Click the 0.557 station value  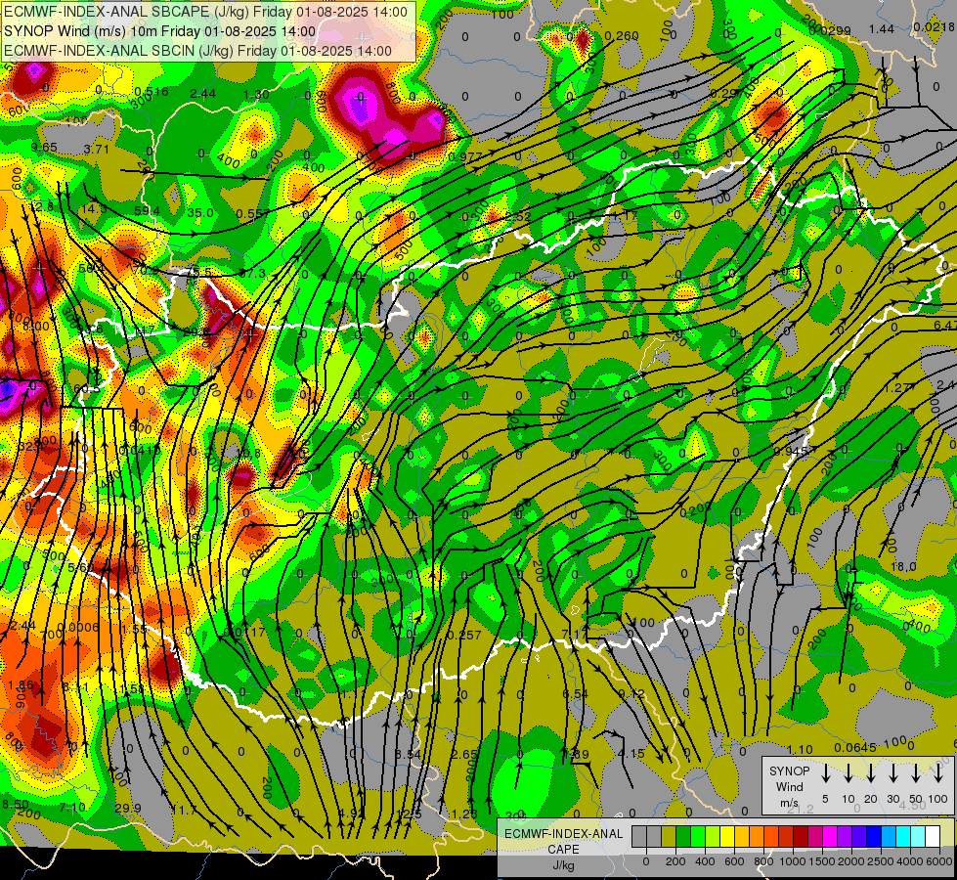tap(253, 214)
